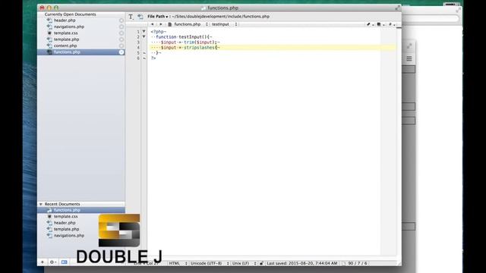Close template.css using its circle button
The image size is (486, 273).
click(x=121, y=33)
